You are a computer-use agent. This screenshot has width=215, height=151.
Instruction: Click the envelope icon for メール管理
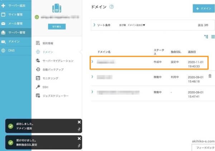point(3,24)
